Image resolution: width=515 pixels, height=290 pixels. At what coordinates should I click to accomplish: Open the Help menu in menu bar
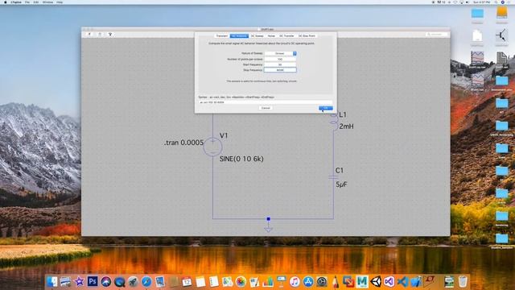pyautogui.click(x=60, y=2)
